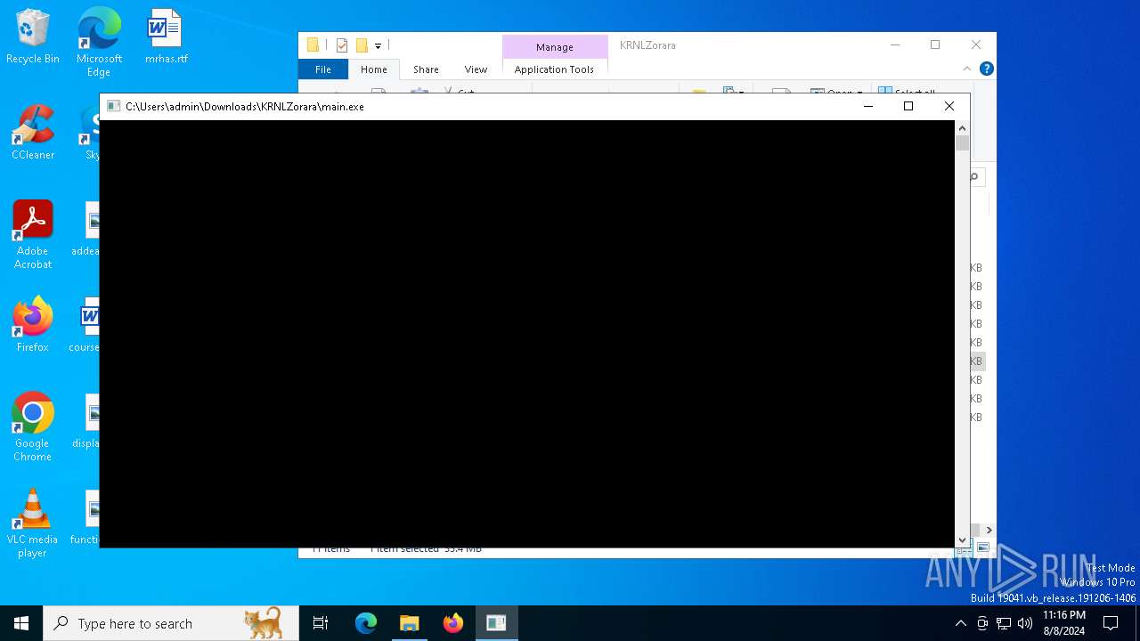Open Customize Quick Access Toolbar dropdown
The height and width of the screenshot is (641, 1140).
click(378, 45)
